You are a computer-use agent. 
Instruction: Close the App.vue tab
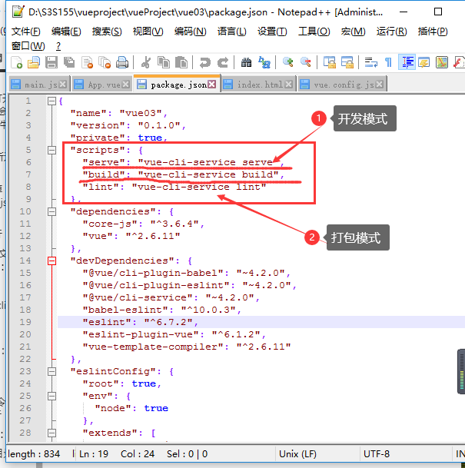[126, 85]
